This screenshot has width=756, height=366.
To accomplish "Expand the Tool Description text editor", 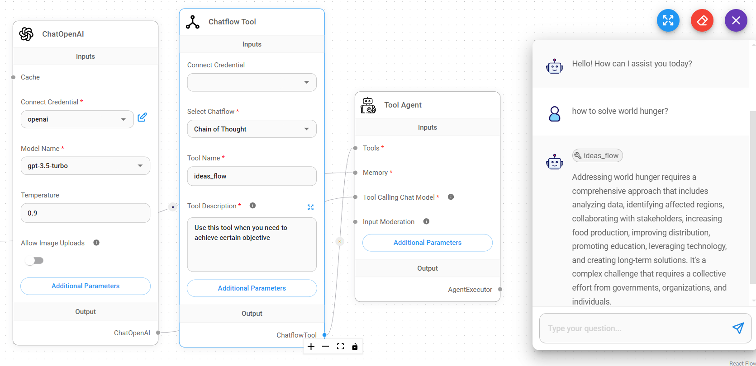I will (310, 207).
